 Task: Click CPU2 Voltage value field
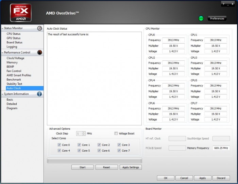click(x=173, y=74)
